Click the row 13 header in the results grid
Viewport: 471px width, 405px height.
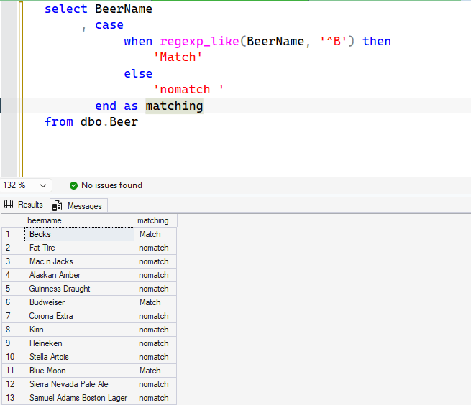point(13,398)
